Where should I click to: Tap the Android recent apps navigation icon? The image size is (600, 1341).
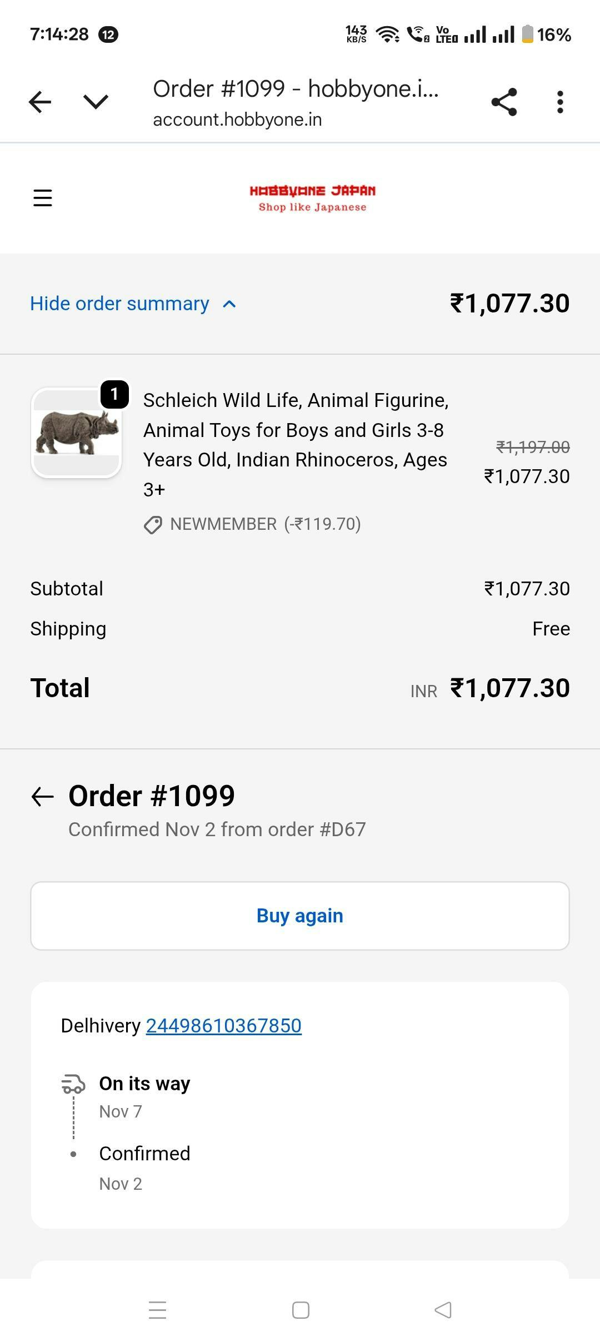pyautogui.click(x=158, y=1310)
